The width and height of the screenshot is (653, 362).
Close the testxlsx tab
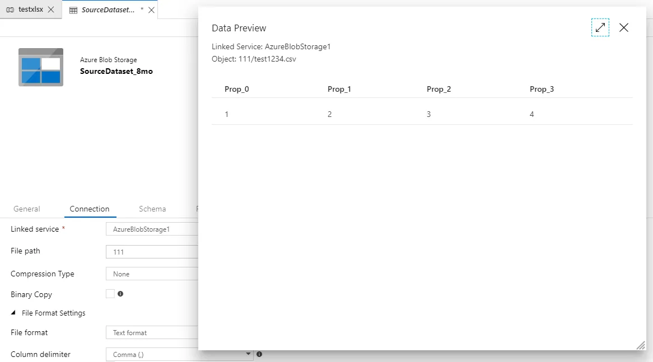pos(51,10)
